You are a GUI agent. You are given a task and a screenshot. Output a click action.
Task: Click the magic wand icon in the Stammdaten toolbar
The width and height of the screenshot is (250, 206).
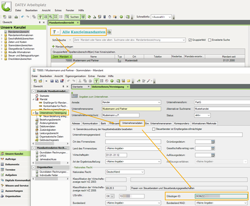[148, 81]
